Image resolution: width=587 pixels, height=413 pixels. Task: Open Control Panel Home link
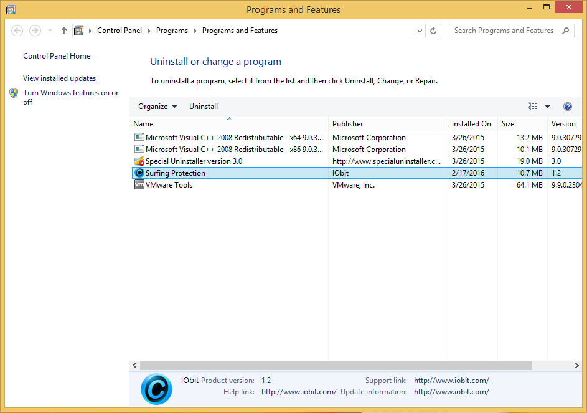tap(57, 56)
